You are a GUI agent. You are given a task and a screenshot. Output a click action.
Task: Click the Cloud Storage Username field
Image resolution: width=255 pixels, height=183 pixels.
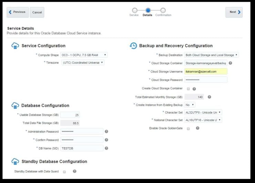point(206,72)
